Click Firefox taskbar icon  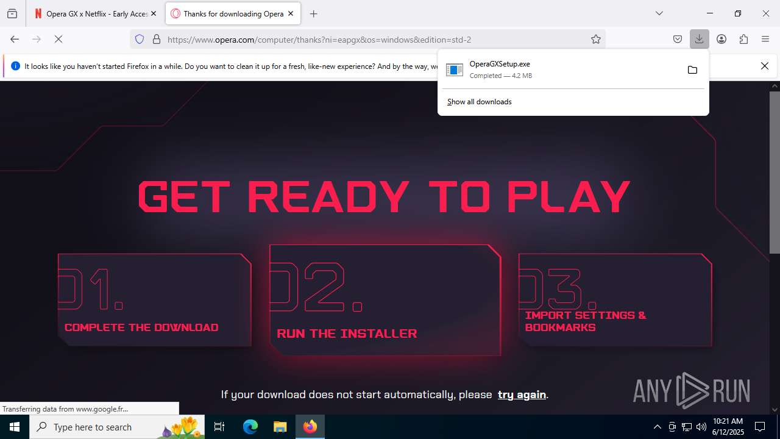pyautogui.click(x=310, y=427)
